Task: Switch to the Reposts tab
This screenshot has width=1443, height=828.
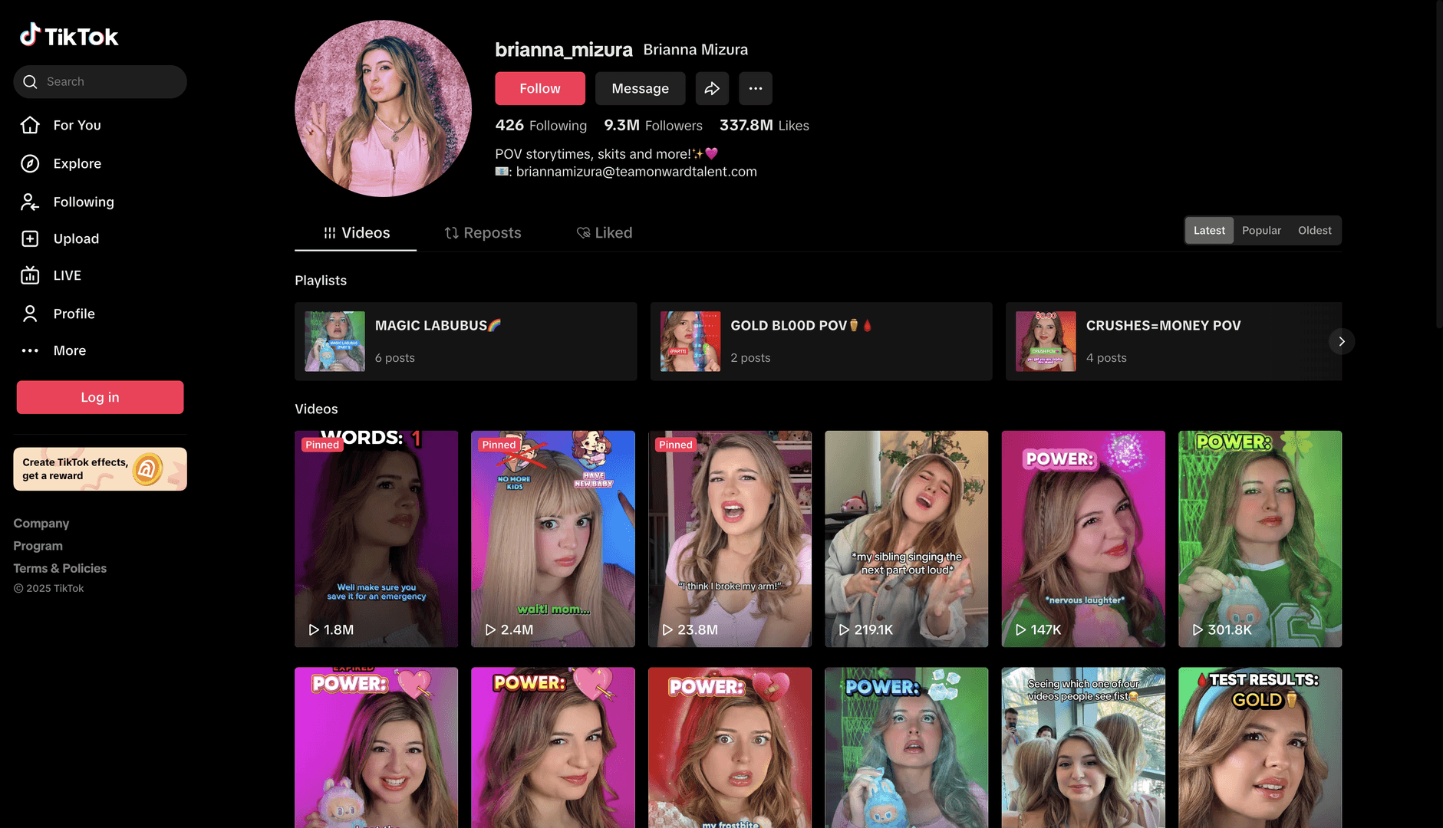Action: pos(483,233)
